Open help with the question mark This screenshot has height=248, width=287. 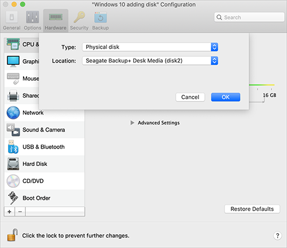[x=277, y=235]
